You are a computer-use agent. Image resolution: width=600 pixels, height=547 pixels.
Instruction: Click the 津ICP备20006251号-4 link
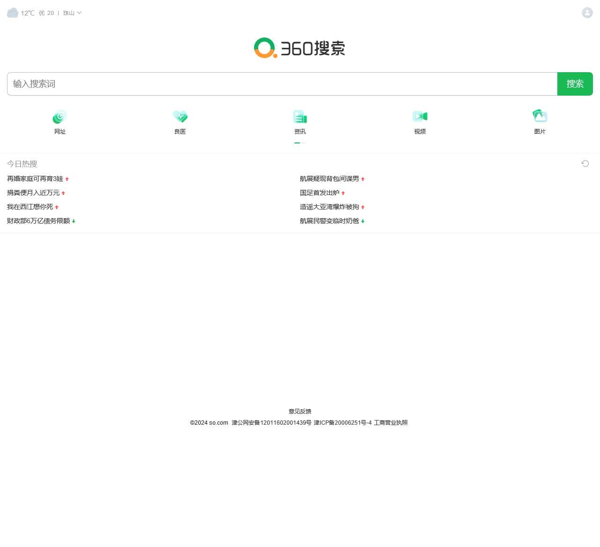point(343,423)
